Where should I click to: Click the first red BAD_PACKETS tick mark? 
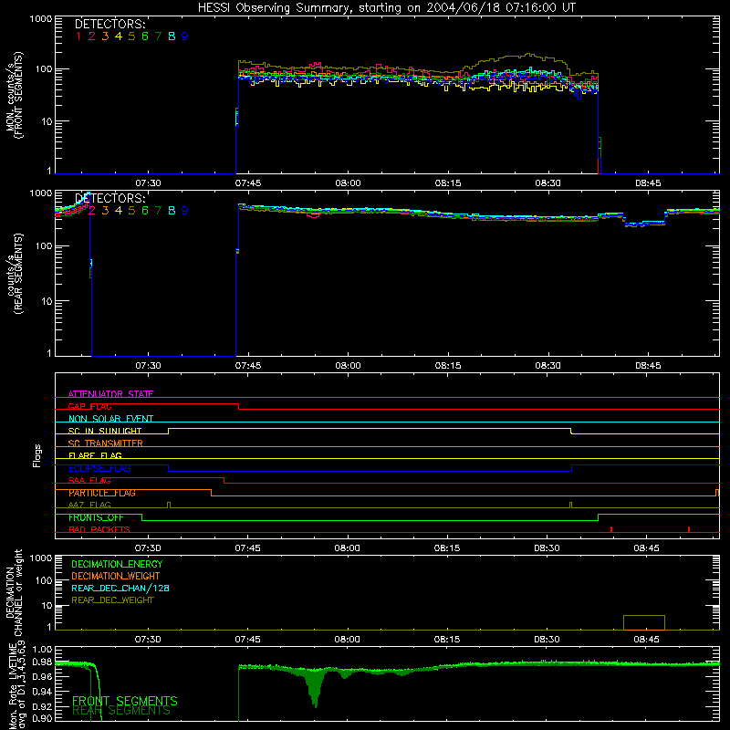(611, 529)
